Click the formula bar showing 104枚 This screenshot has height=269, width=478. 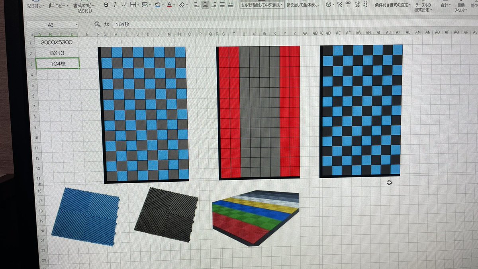[295, 24]
